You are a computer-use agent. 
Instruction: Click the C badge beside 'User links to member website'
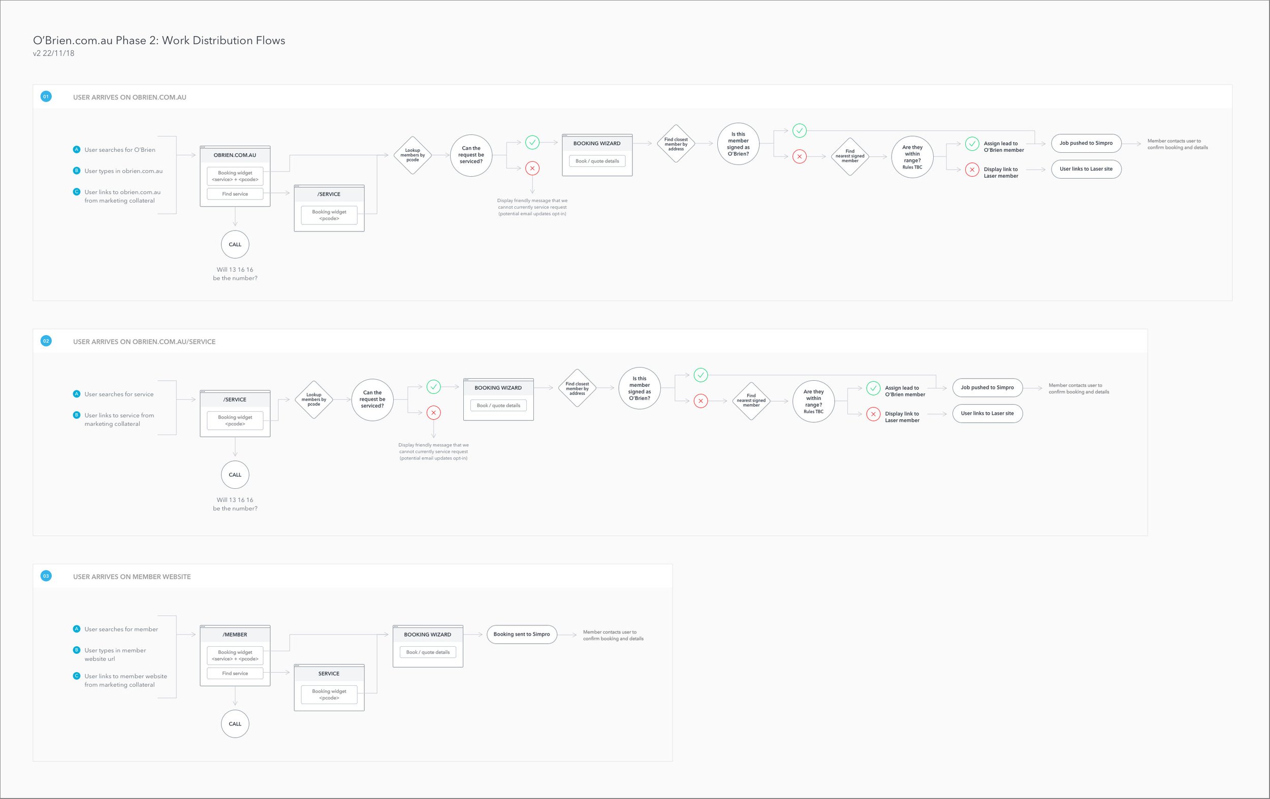click(77, 676)
